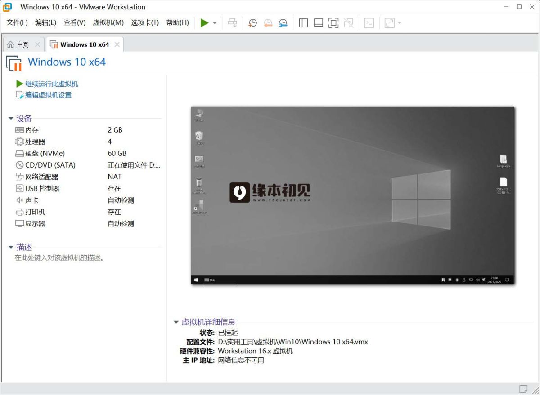Click the 60 GB disk value

117,153
